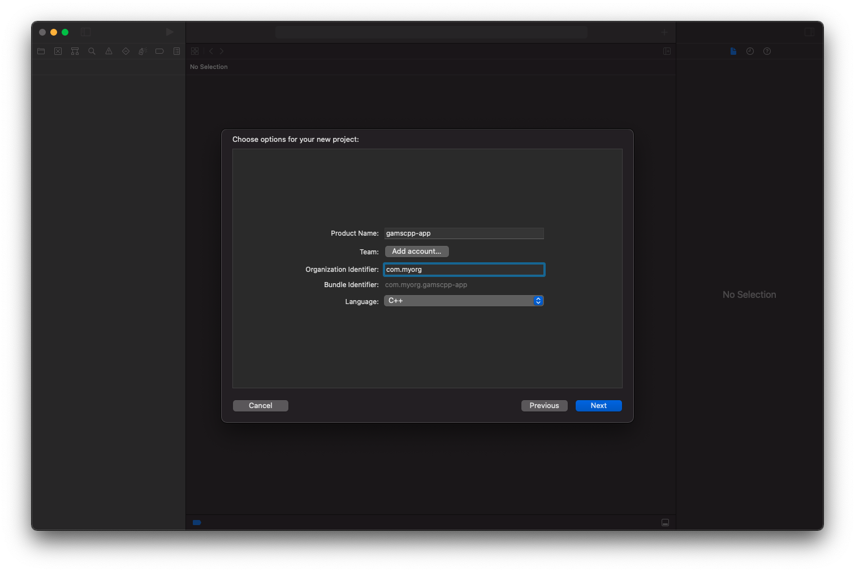The width and height of the screenshot is (855, 572).
Task: Open the Symbol navigator hierarchy icon
Action: pos(75,51)
